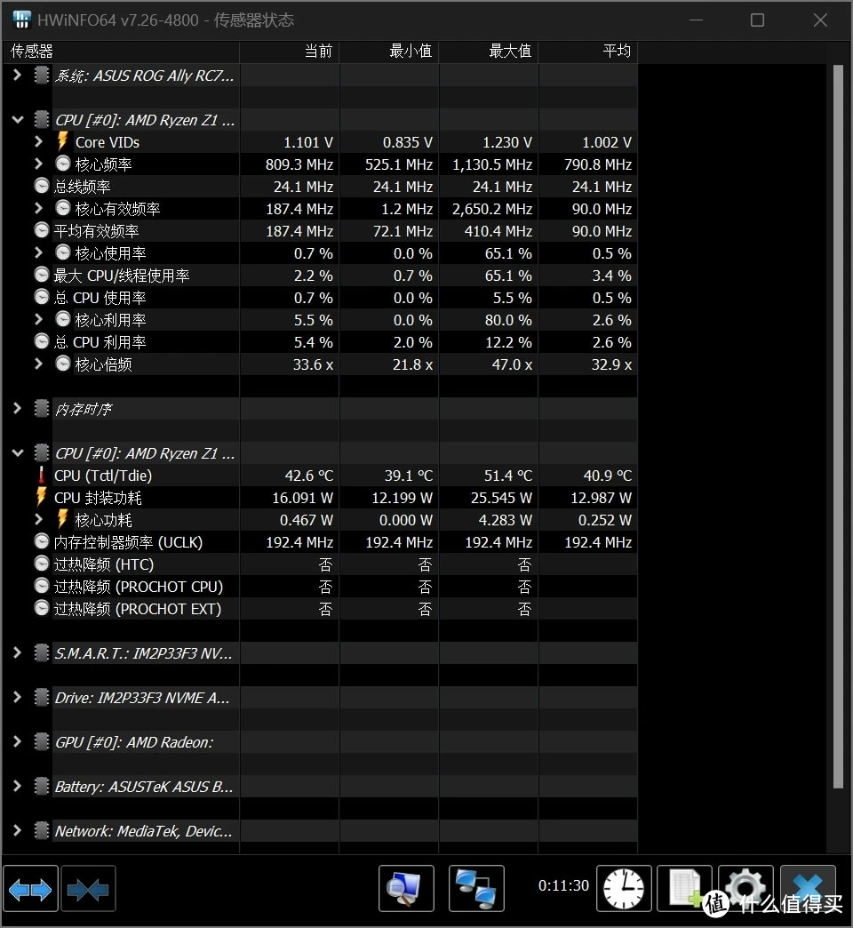Click the shrink columns inward arrows button

88,889
